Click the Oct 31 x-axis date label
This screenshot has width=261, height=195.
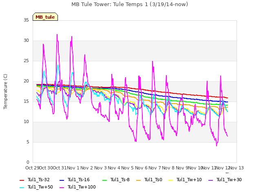tap(60, 168)
